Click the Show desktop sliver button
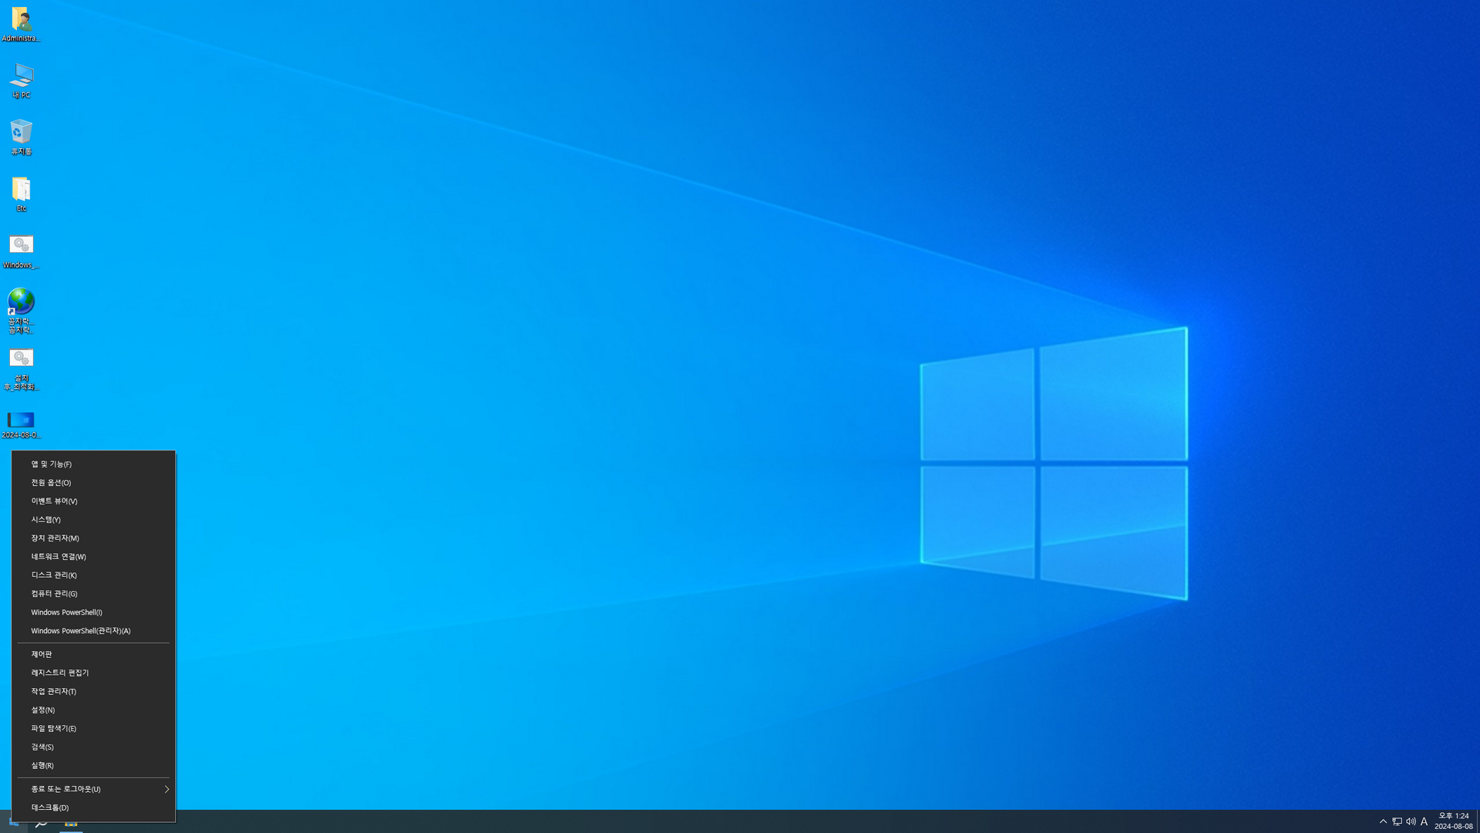Screen dimensions: 1480x833 [1477, 821]
